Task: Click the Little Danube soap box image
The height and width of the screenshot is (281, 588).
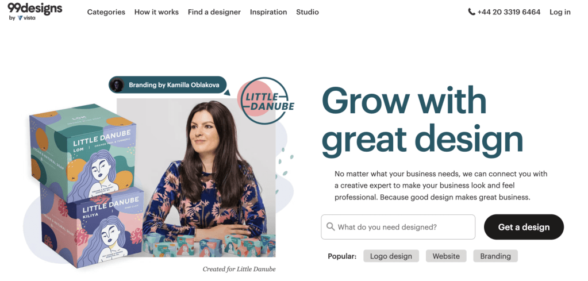Action: coord(86,186)
